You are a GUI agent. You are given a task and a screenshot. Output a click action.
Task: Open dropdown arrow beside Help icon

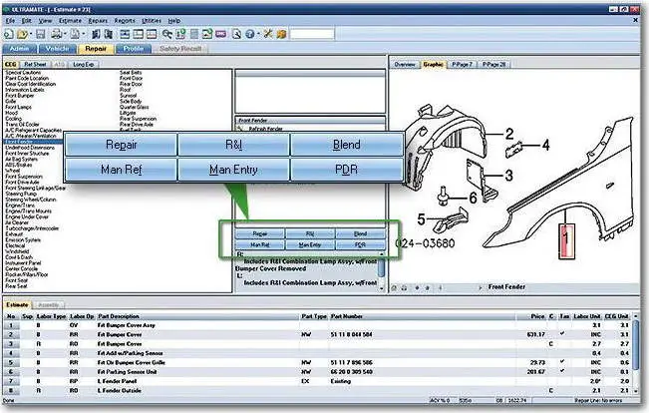tap(258, 34)
